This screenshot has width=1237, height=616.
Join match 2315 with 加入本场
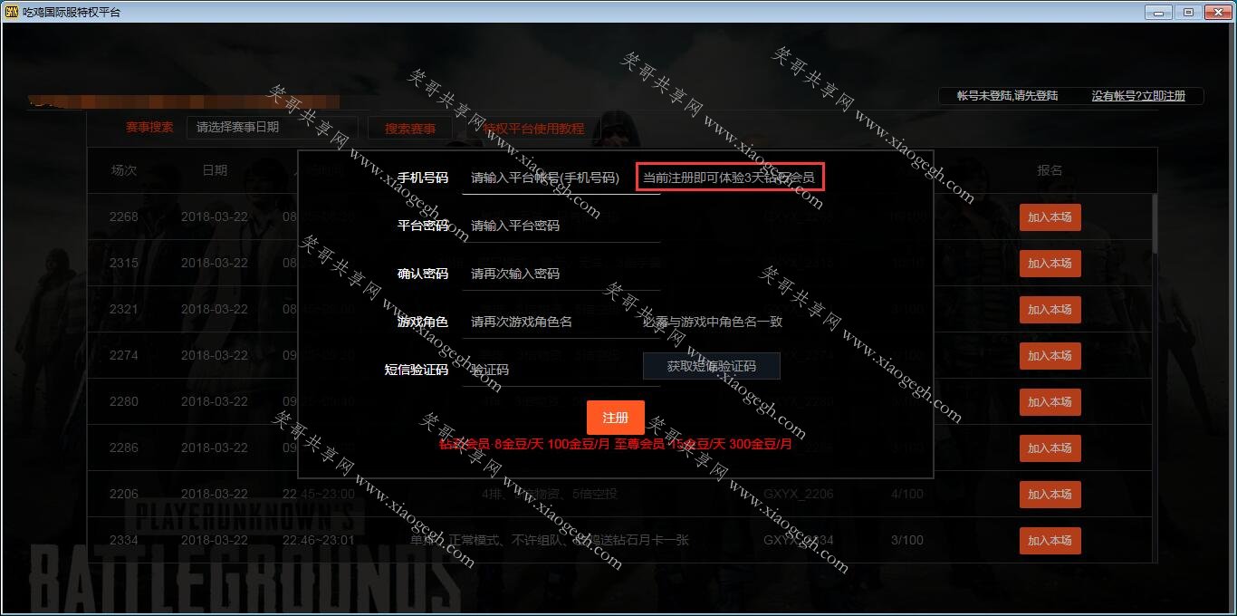(1050, 264)
